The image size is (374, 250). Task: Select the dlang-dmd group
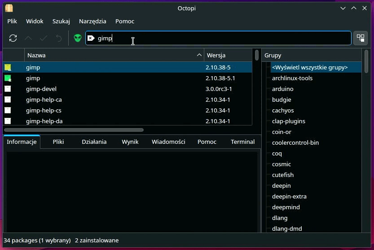point(287,228)
